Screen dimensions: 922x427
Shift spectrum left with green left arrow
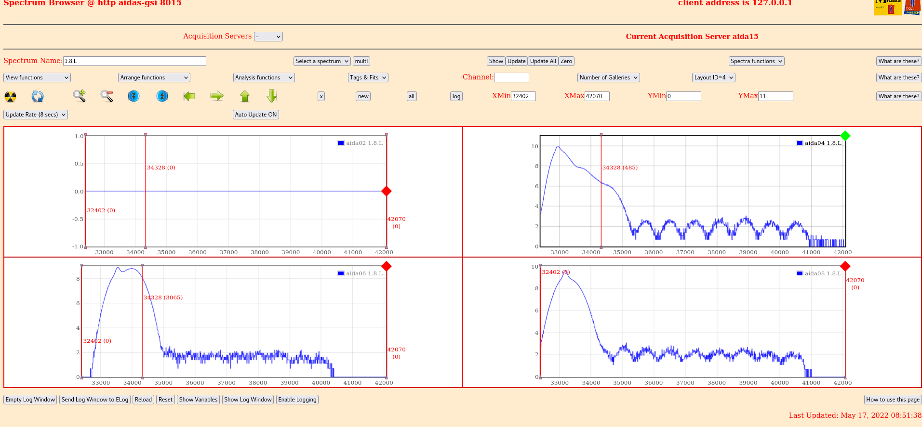[x=189, y=96]
